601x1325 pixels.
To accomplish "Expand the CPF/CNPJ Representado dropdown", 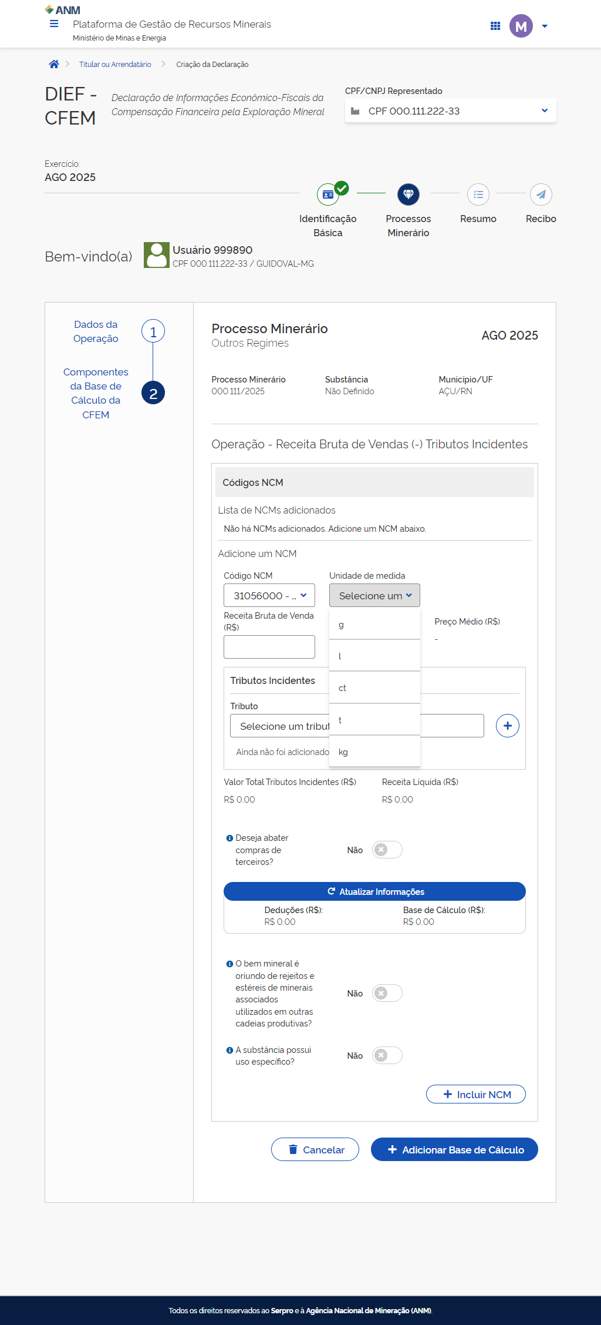I will coord(450,111).
